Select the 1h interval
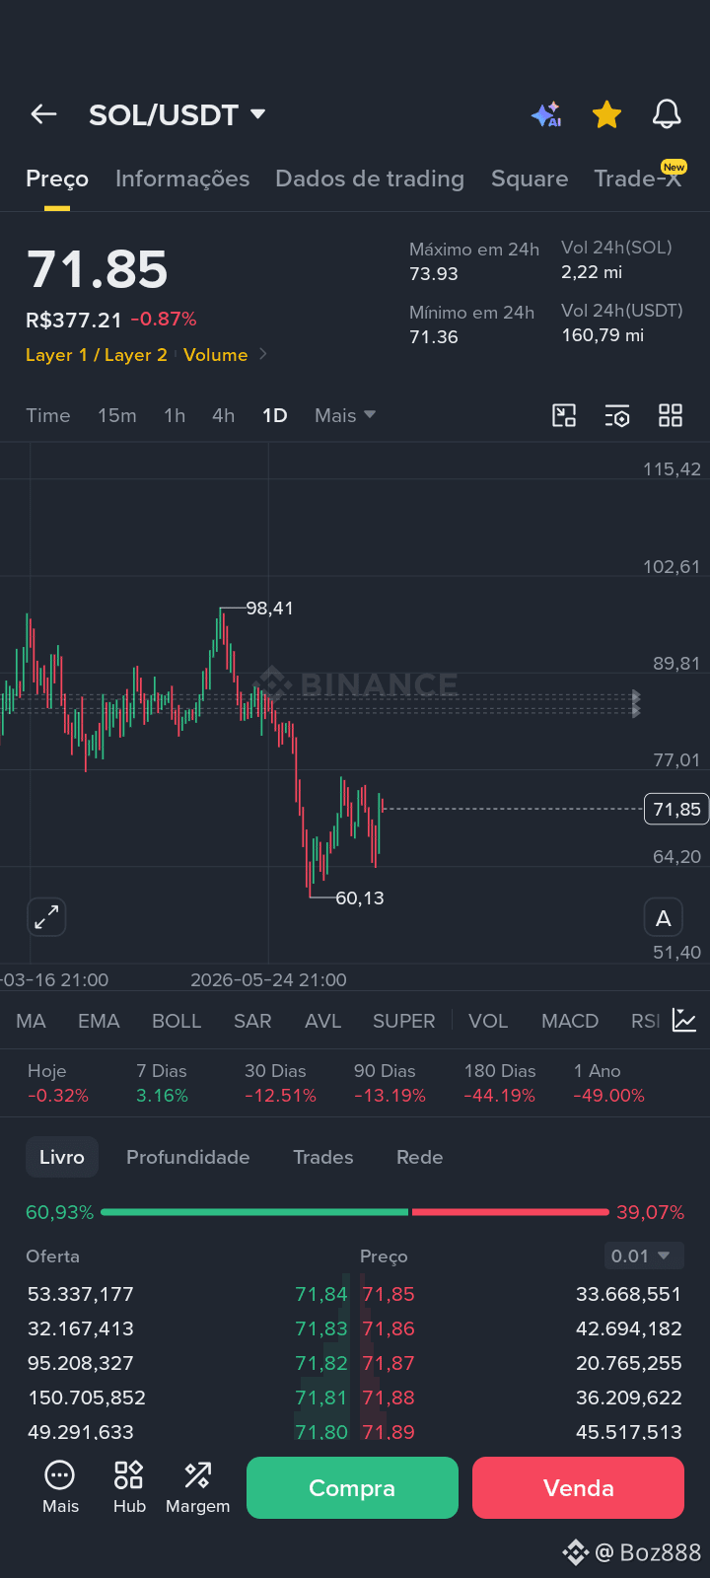Screen dimensions: 710x1578 point(175,415)
